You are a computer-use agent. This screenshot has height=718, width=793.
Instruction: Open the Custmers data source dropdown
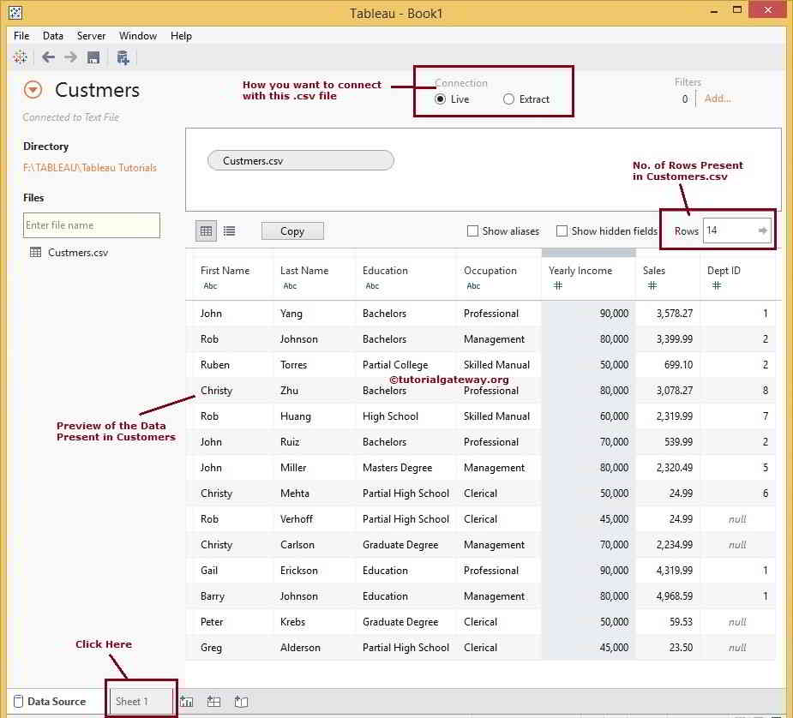pos(33,90)
